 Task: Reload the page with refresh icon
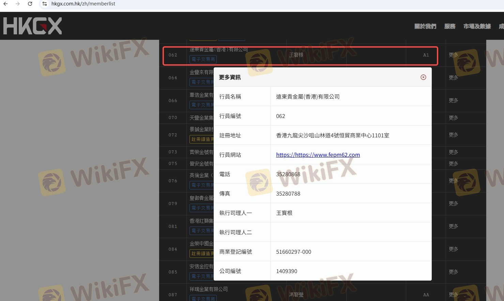click(x=30, y=4)
